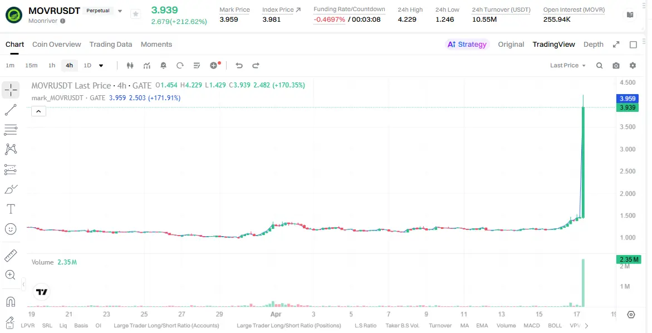Open the Coin Overview tab
This screenshot has height=333, width=652.
57,45
